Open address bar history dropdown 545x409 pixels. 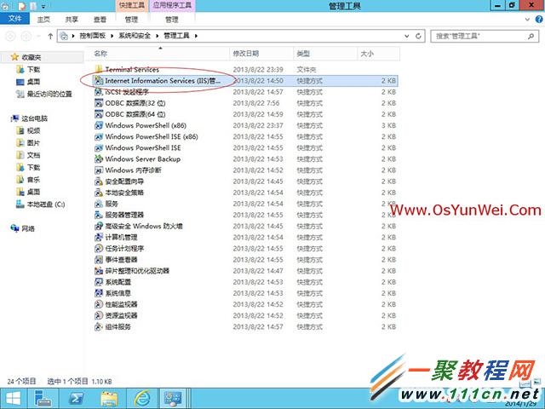407,36
